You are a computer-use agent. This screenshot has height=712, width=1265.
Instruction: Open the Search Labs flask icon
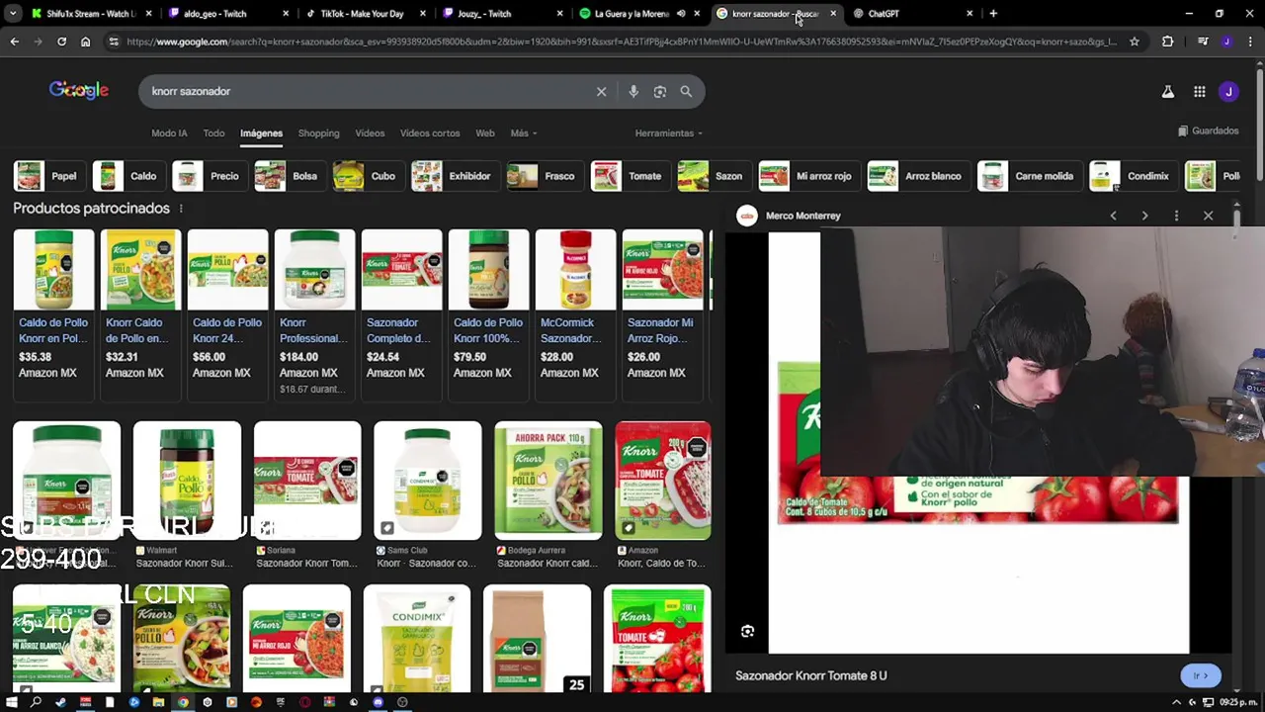pos(1168,92)
